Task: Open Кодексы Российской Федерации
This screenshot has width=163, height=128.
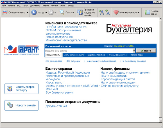Action: point(68,72)
